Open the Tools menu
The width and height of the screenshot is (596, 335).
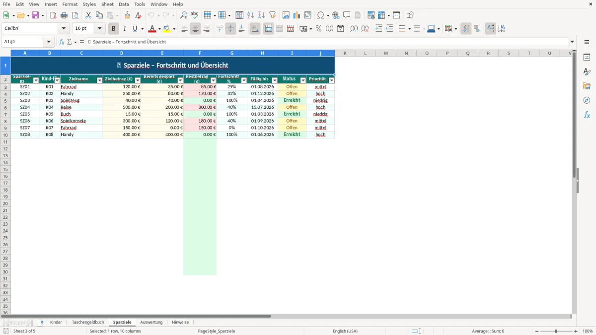(x=140, y=4)
